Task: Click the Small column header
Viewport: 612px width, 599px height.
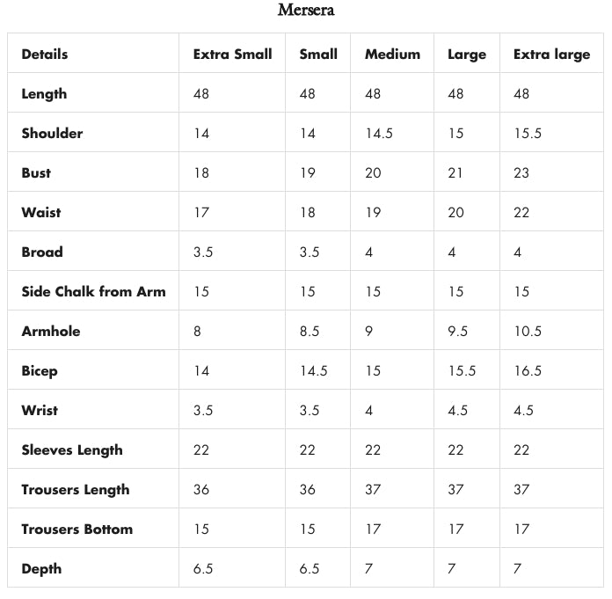Action: tap(317, 54)
